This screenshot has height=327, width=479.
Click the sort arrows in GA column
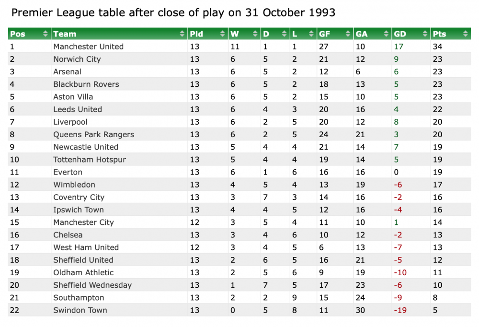click(386, 34)
